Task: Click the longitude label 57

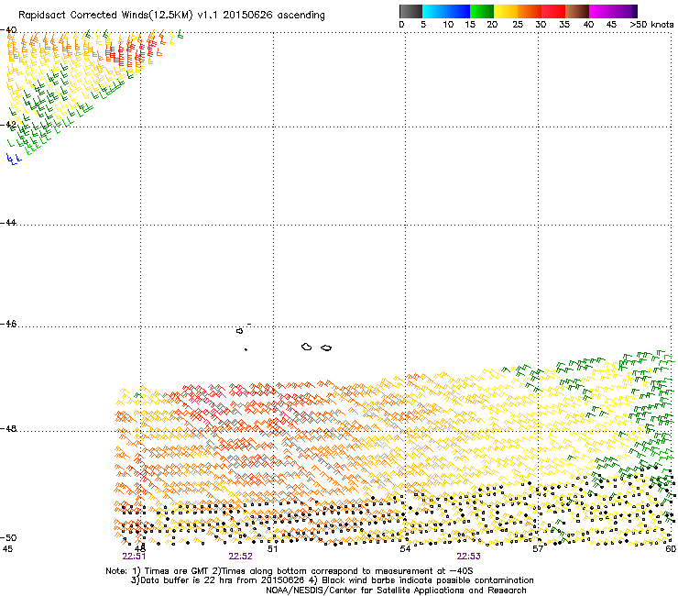Action: 538,549
